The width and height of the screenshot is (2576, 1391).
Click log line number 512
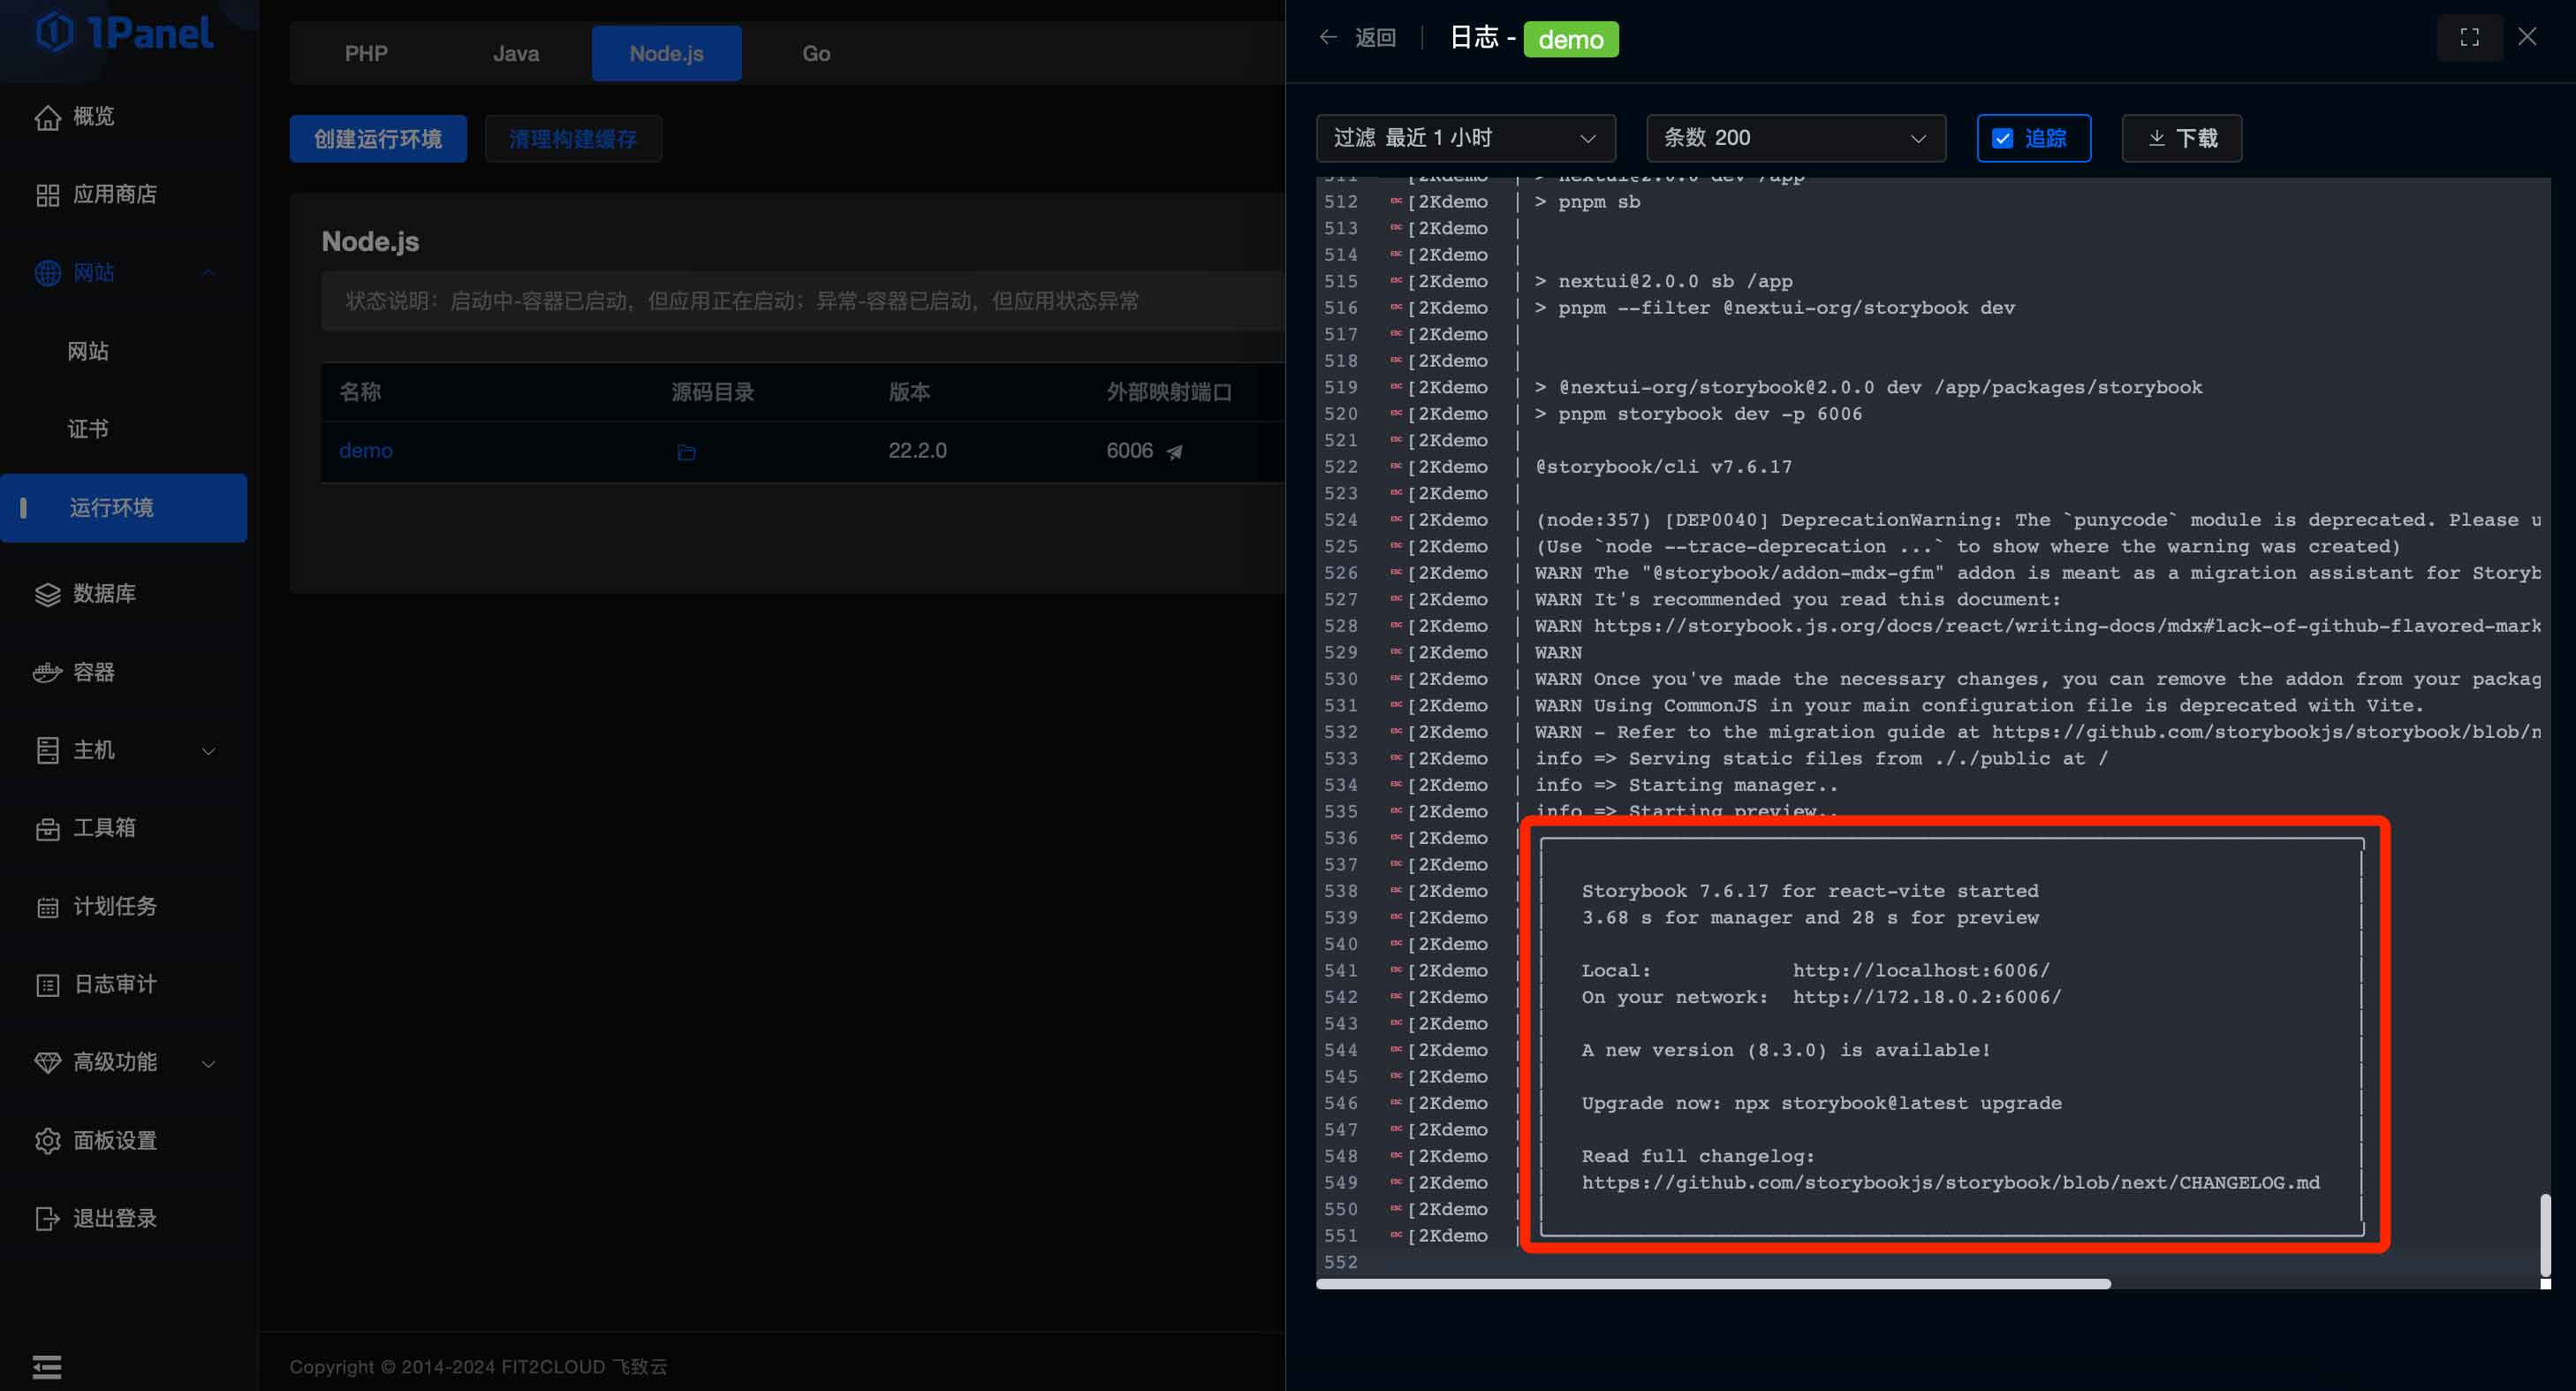1341,202
